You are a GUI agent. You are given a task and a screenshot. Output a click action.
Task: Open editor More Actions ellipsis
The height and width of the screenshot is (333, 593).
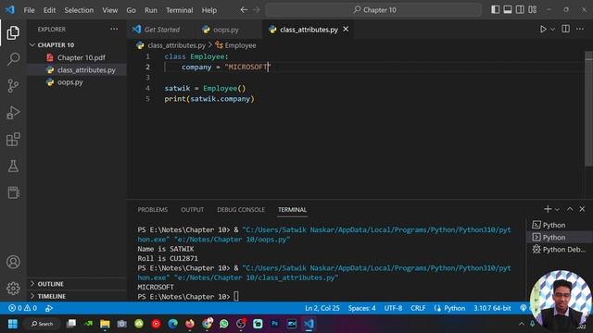pyautogui.click(x=580, y=29)
